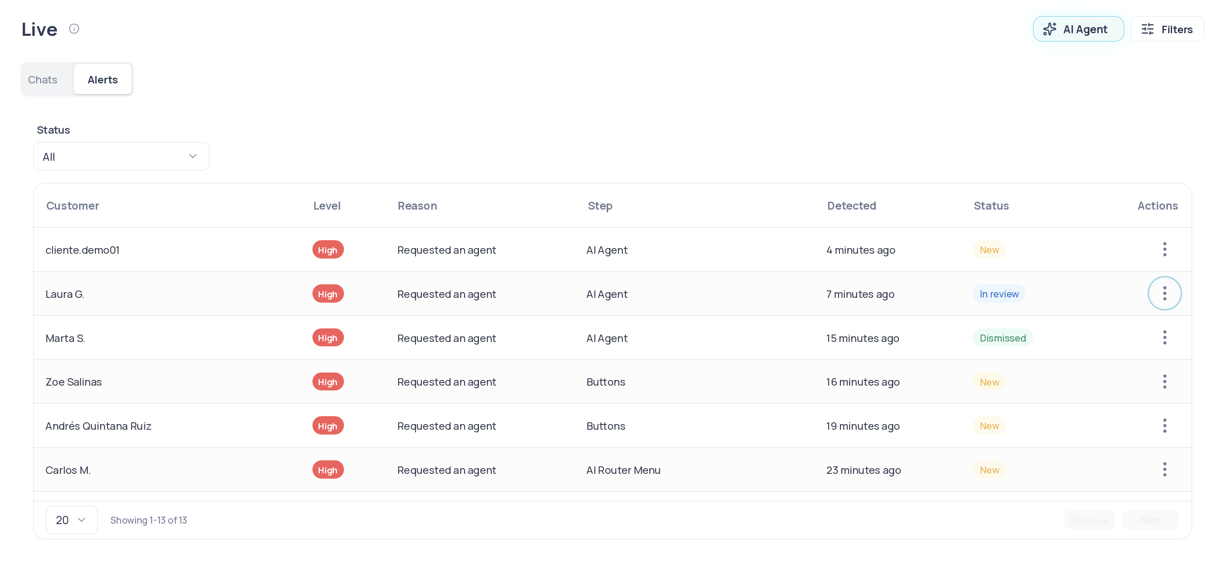Open actions menu for Laura G.
Image resolution: width=1214 pixels, height=566 pixels.
[x=1164, y=293]
